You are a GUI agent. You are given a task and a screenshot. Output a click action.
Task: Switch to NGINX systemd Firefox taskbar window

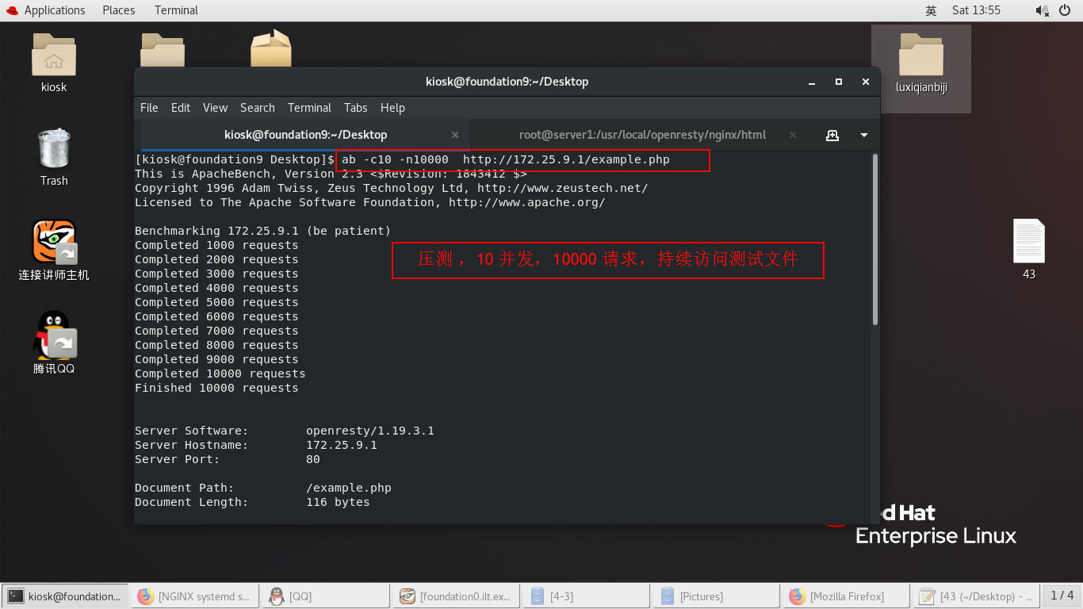click(x=196, y=596)
